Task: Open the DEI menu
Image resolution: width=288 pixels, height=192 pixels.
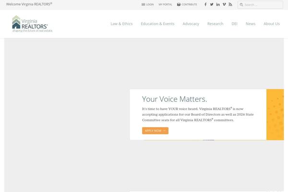Action: (x=234, y=24)
